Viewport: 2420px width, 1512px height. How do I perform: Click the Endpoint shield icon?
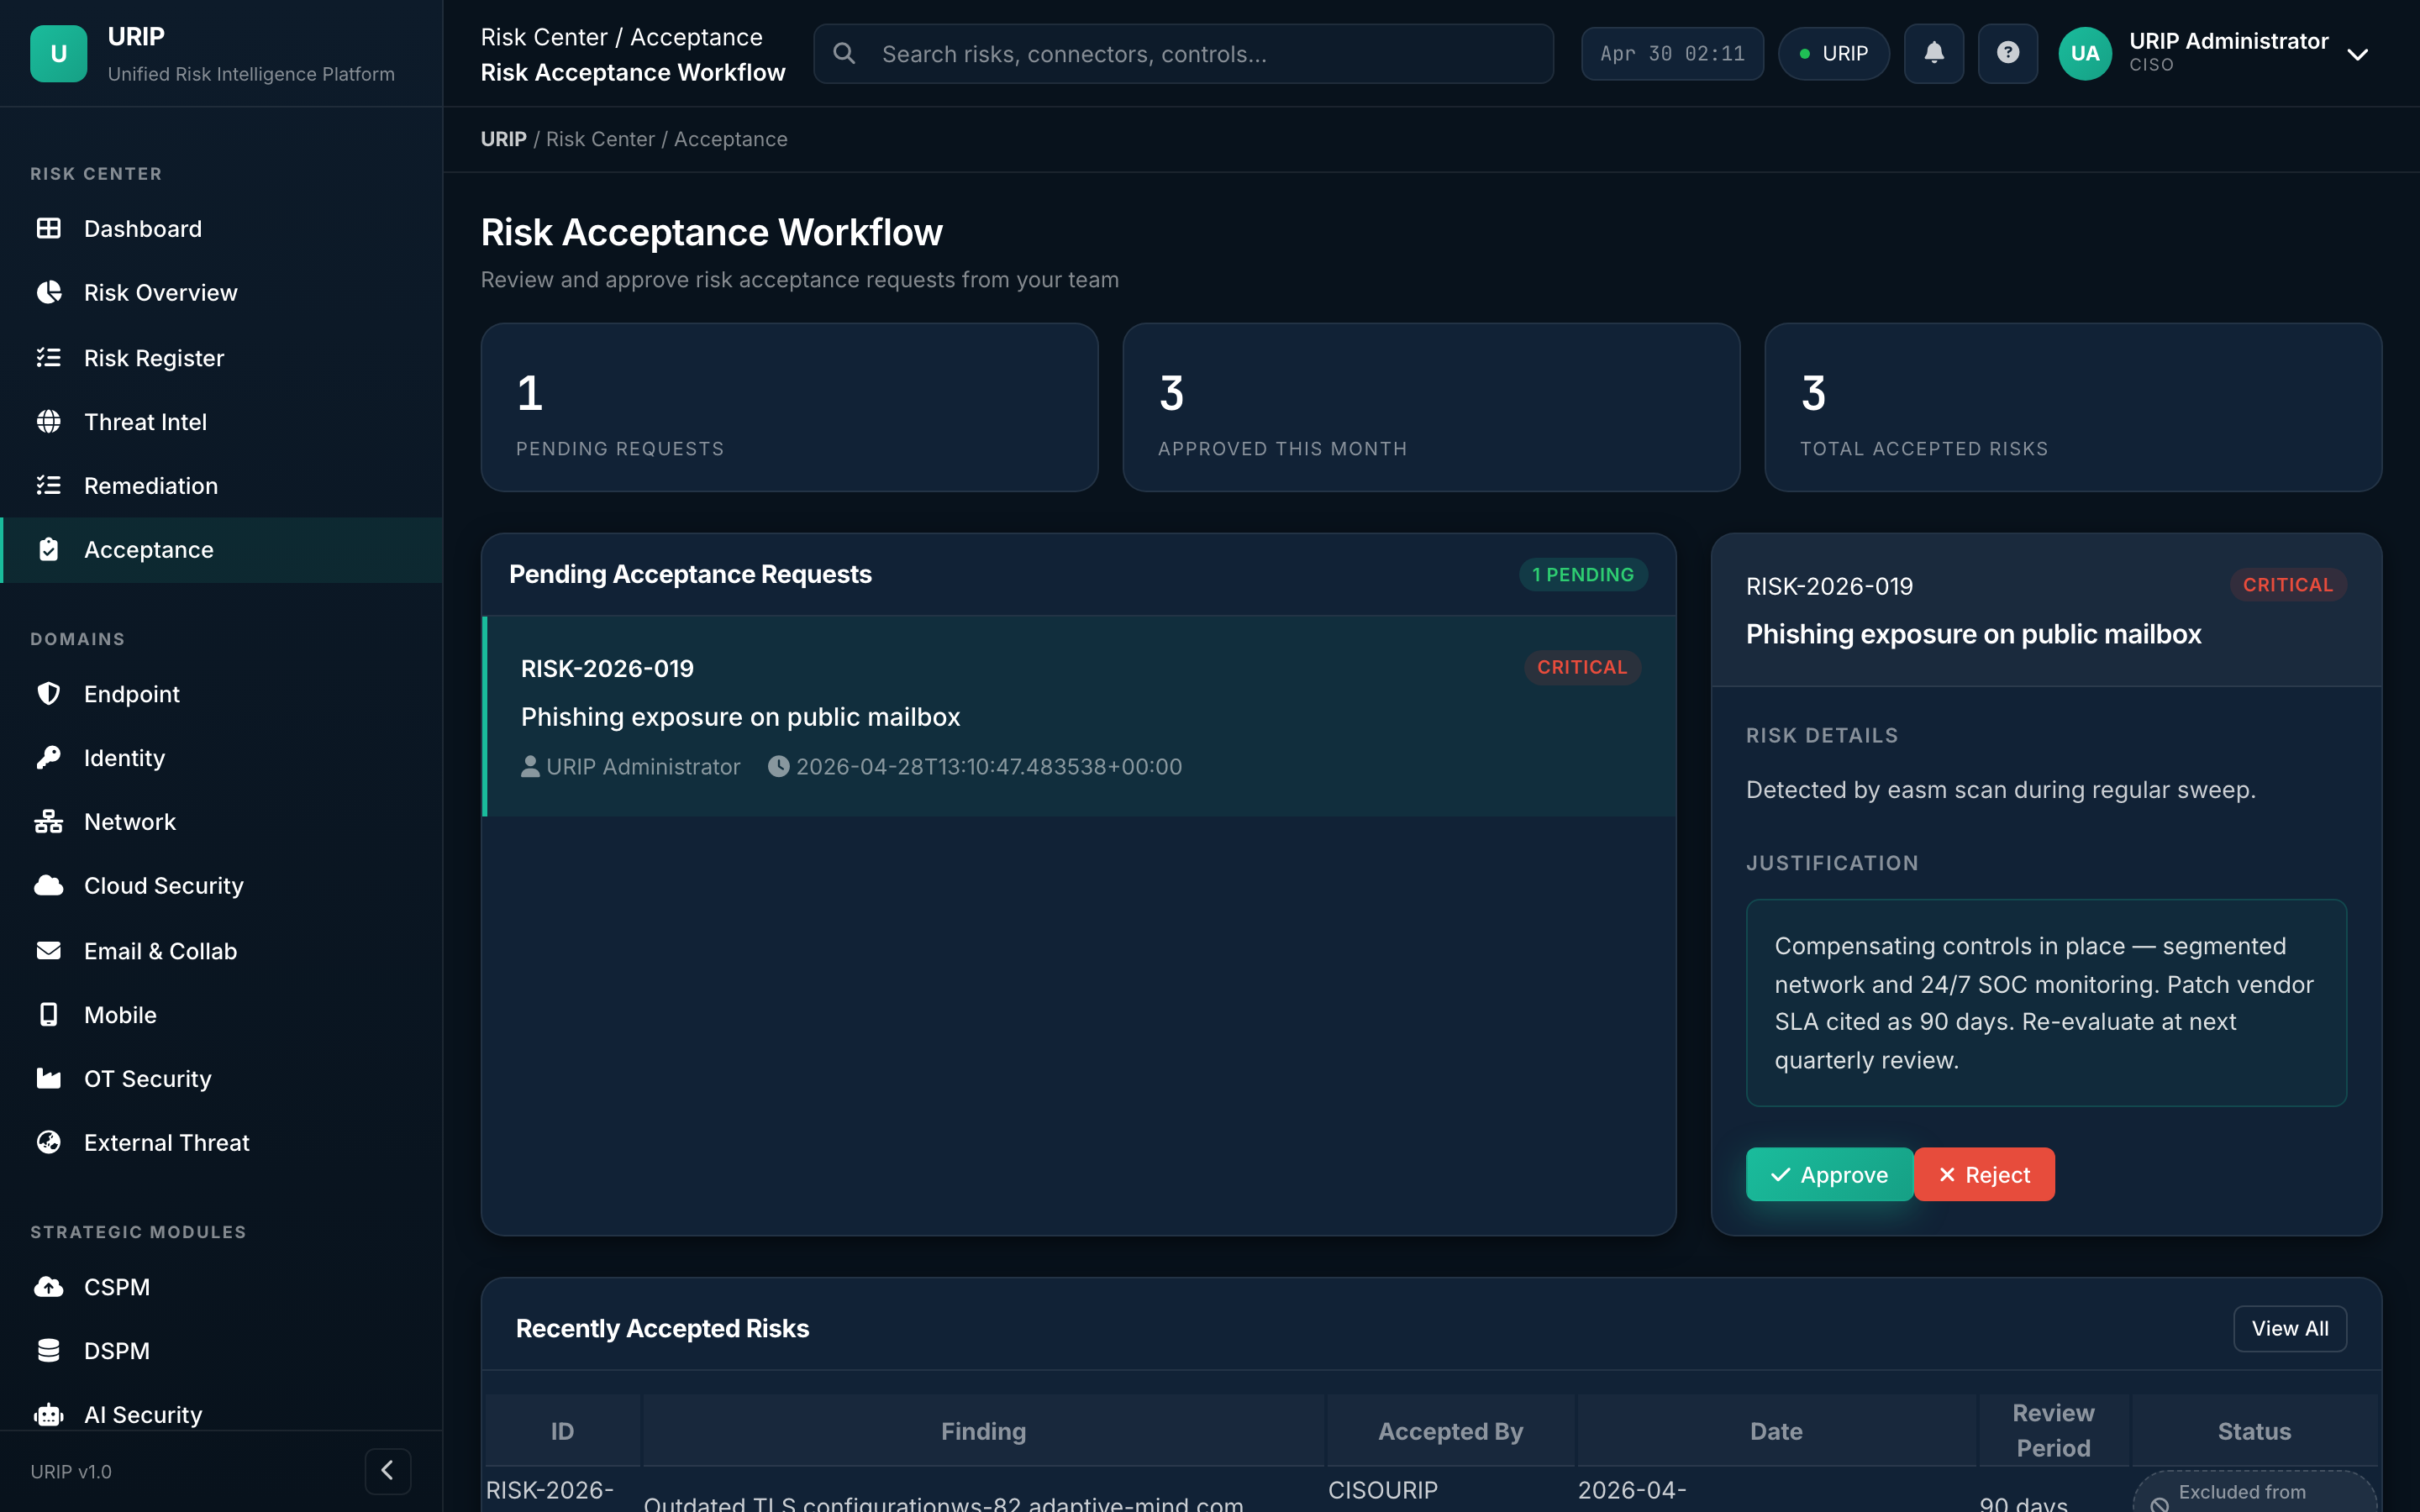pos(48,693)
